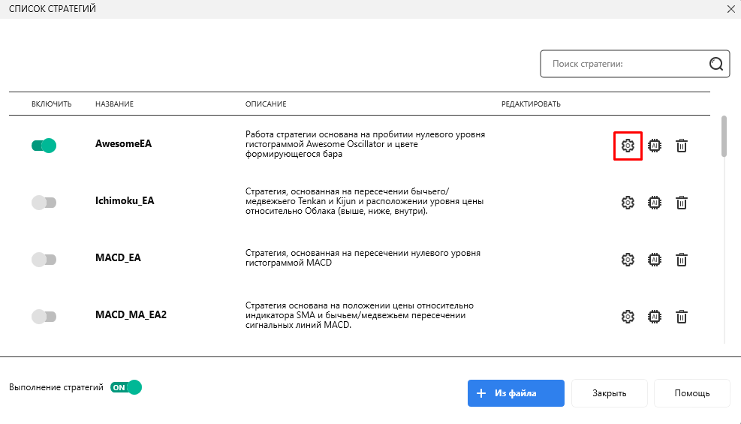Click AI chip icon for Ichimoku_EA
This screenshot has height=424, width=741.
(655, 203)
